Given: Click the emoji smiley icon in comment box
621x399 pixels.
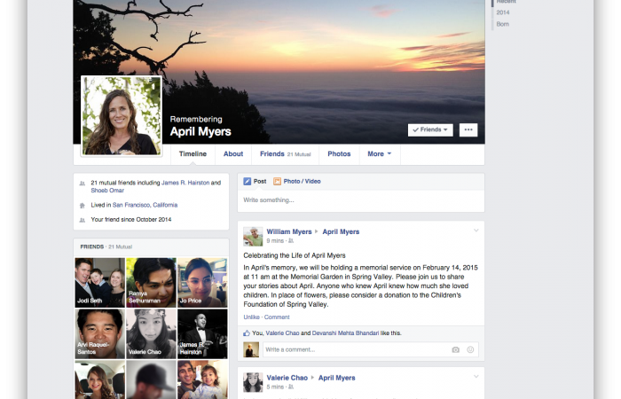Looking at the screenshot, I should [x=471, y=349].
